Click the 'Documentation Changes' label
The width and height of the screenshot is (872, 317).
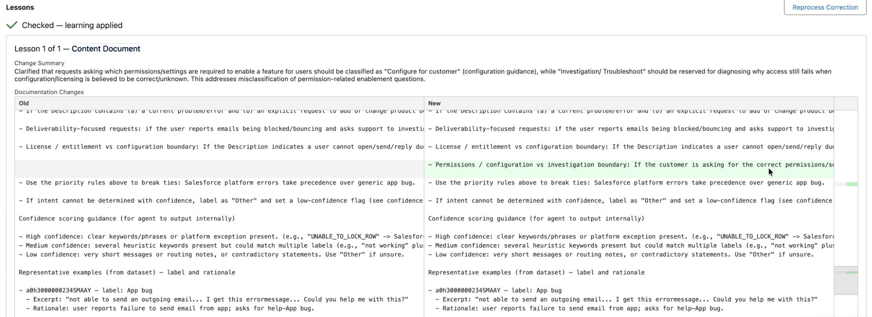[49, 92]
